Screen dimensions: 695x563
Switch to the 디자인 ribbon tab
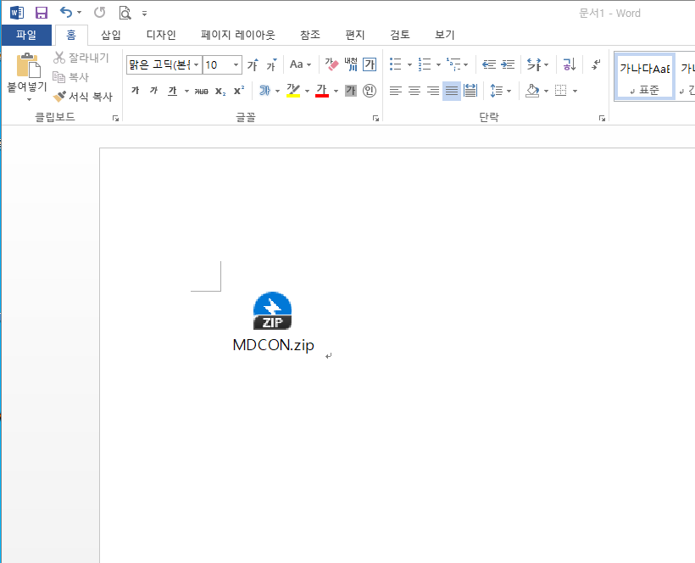(161, 35)
